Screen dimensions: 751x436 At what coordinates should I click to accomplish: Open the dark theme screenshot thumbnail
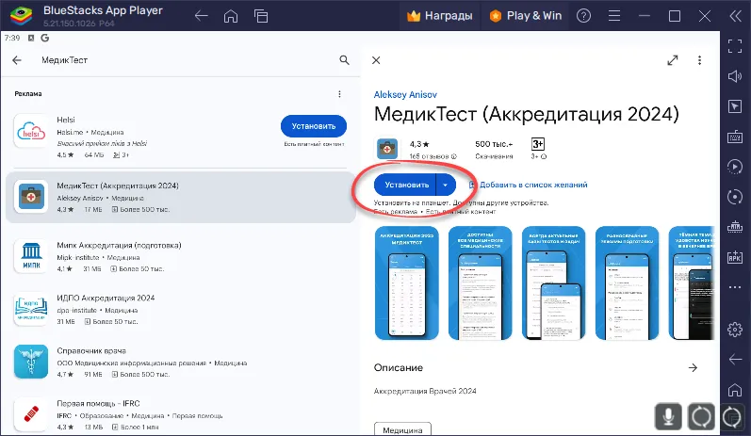[x=692, y=283]
